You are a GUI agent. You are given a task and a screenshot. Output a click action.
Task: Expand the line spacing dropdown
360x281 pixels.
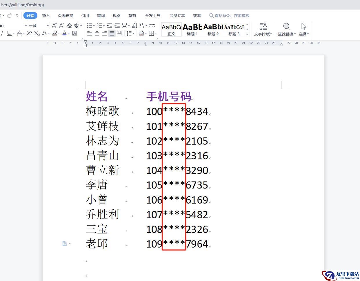(133, 34)
